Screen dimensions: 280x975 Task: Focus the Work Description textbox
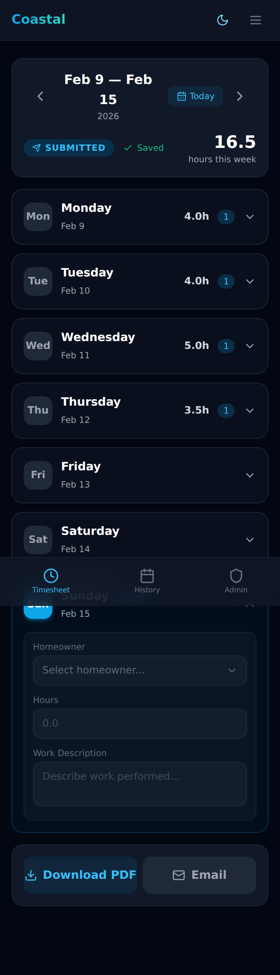[140, 784]
